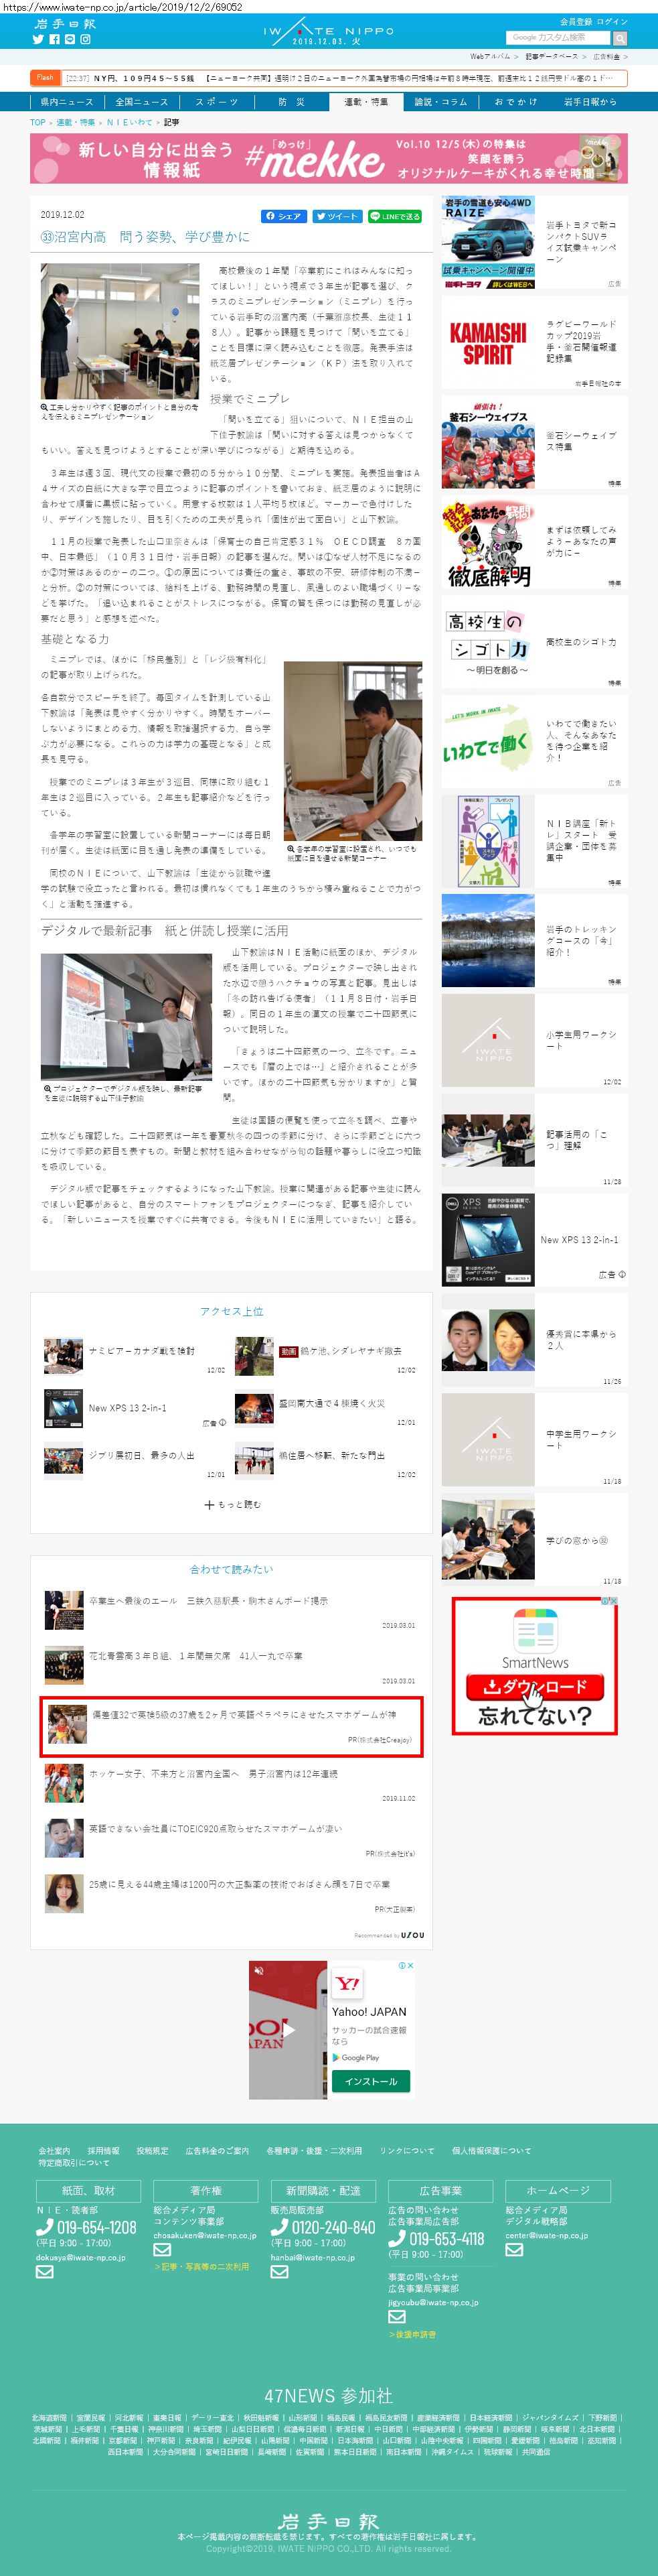Image resolution: width=658 pixels, height=2576 pixels.
Task: Open the Facebook icon in the header
Action: [x=54, y=40]
